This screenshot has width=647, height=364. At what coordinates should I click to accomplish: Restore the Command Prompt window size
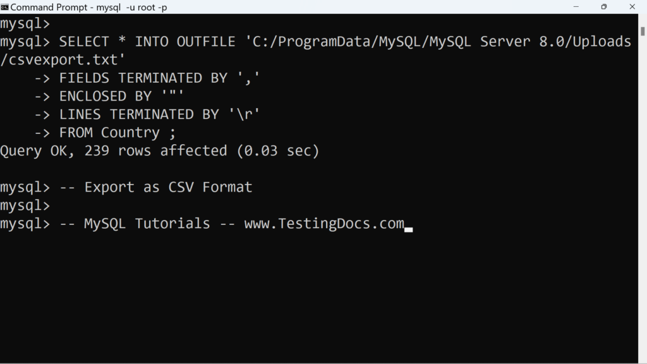(x=603, y=7)
